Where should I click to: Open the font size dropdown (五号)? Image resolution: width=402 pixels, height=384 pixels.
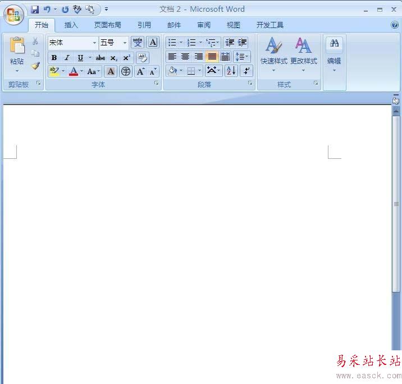coord(125,43)
